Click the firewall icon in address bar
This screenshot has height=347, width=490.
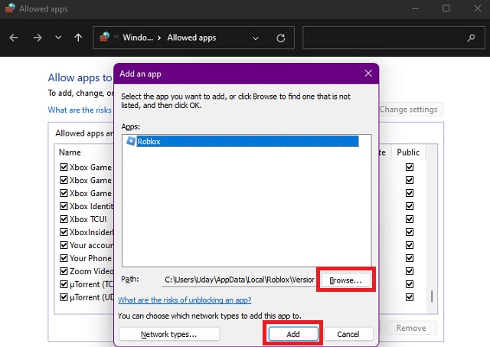pos(105,38)
